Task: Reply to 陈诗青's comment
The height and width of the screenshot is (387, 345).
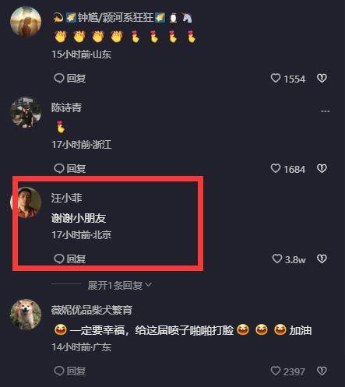Action: pos(70,168)
